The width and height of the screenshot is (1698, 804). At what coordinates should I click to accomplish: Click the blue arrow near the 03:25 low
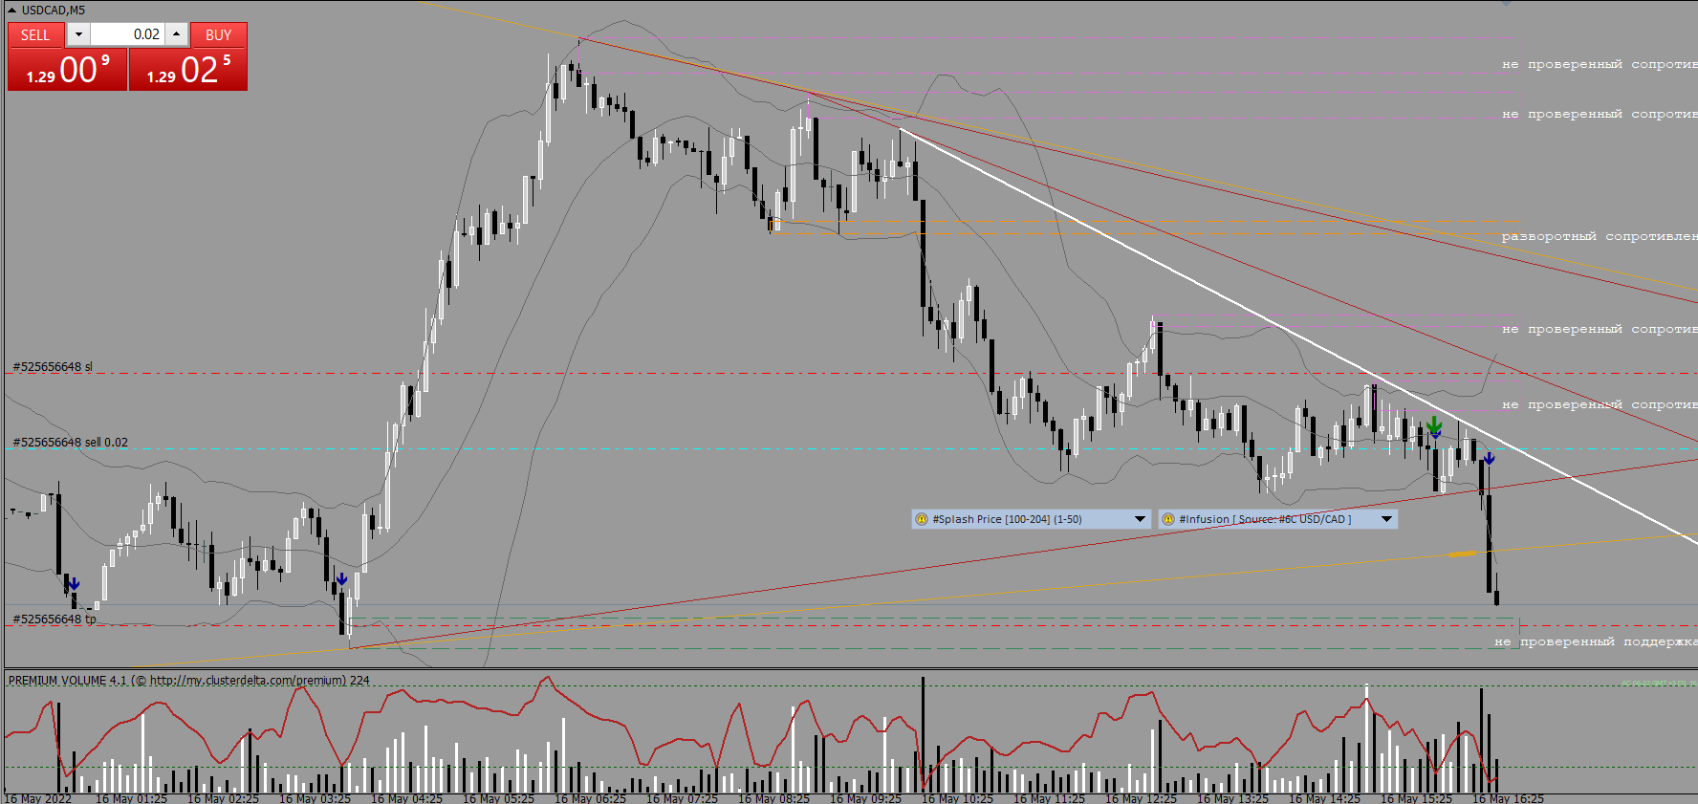[341, 579]
